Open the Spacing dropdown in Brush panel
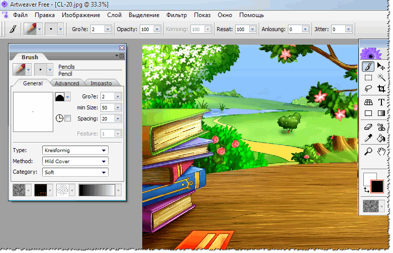393x253 pixels. pyautogui.click(x=118, y=118)
